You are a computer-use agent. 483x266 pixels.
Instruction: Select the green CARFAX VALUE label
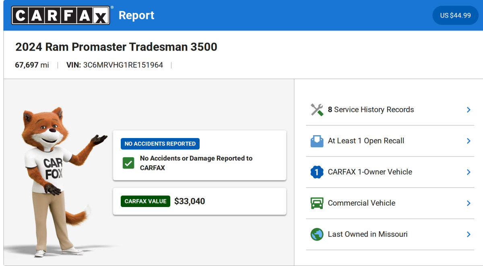point(145,201)
